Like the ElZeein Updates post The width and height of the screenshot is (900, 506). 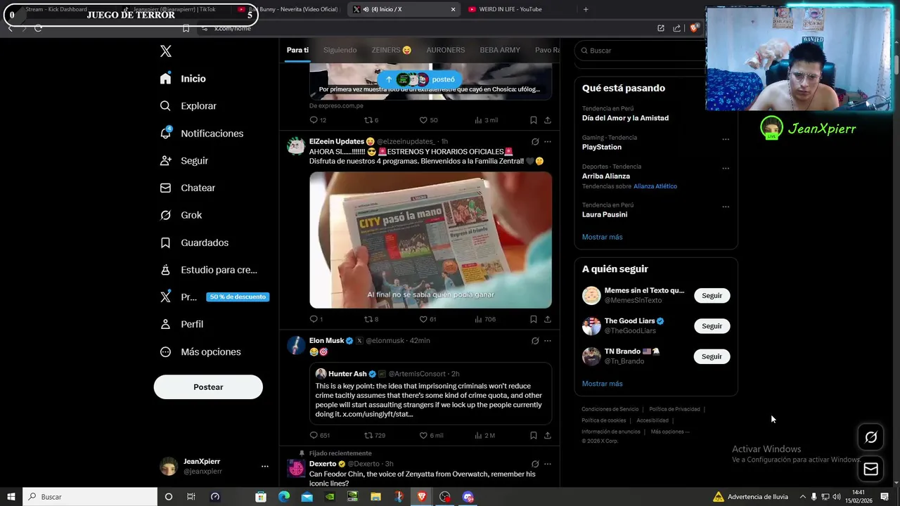(x=423, y=319)
